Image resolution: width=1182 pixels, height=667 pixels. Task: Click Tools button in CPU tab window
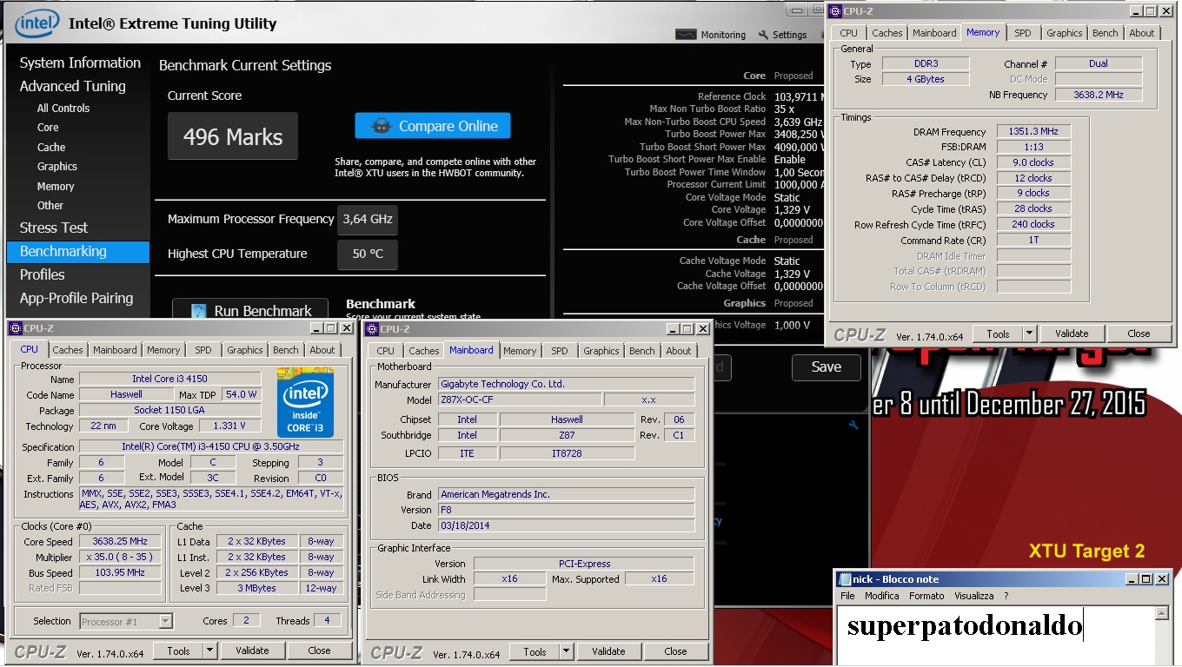178,650
